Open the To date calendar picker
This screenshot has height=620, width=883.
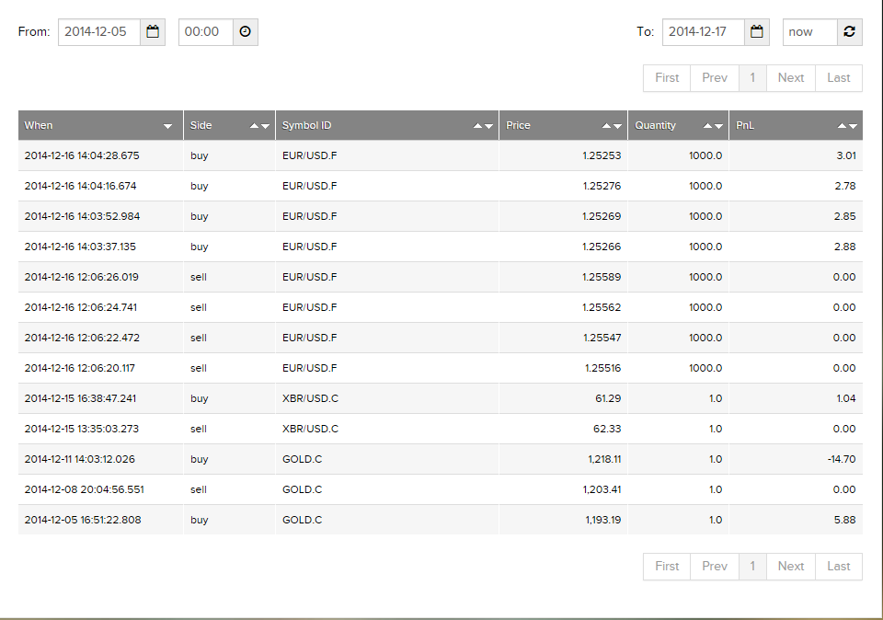[x=757, y=32]
